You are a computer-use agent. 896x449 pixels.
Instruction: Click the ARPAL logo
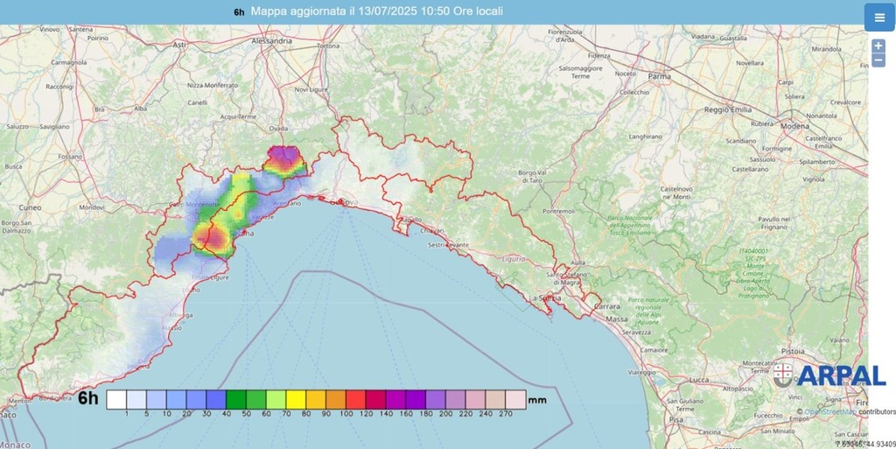point(841,375)
